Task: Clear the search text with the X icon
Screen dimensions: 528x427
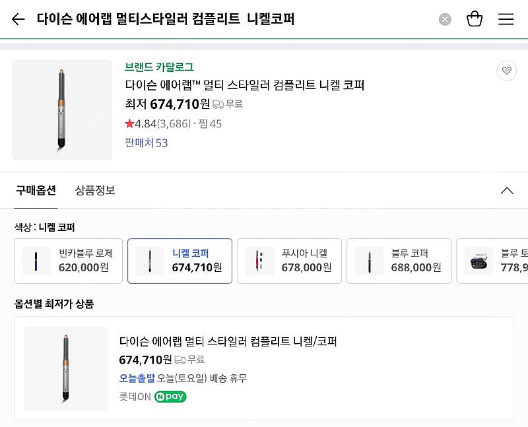Action: (445, 19)
